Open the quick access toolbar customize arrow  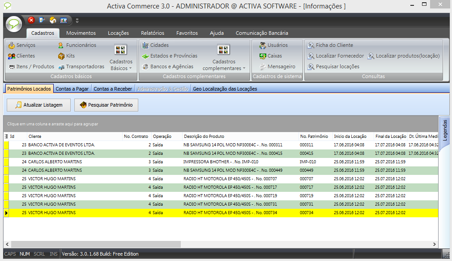(77, 21)
